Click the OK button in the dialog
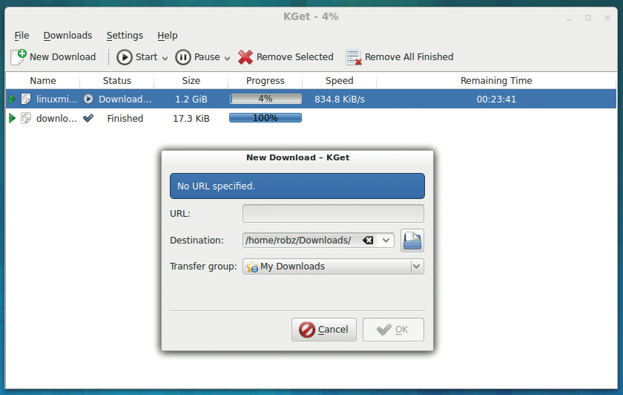 [x=393, y=330]
